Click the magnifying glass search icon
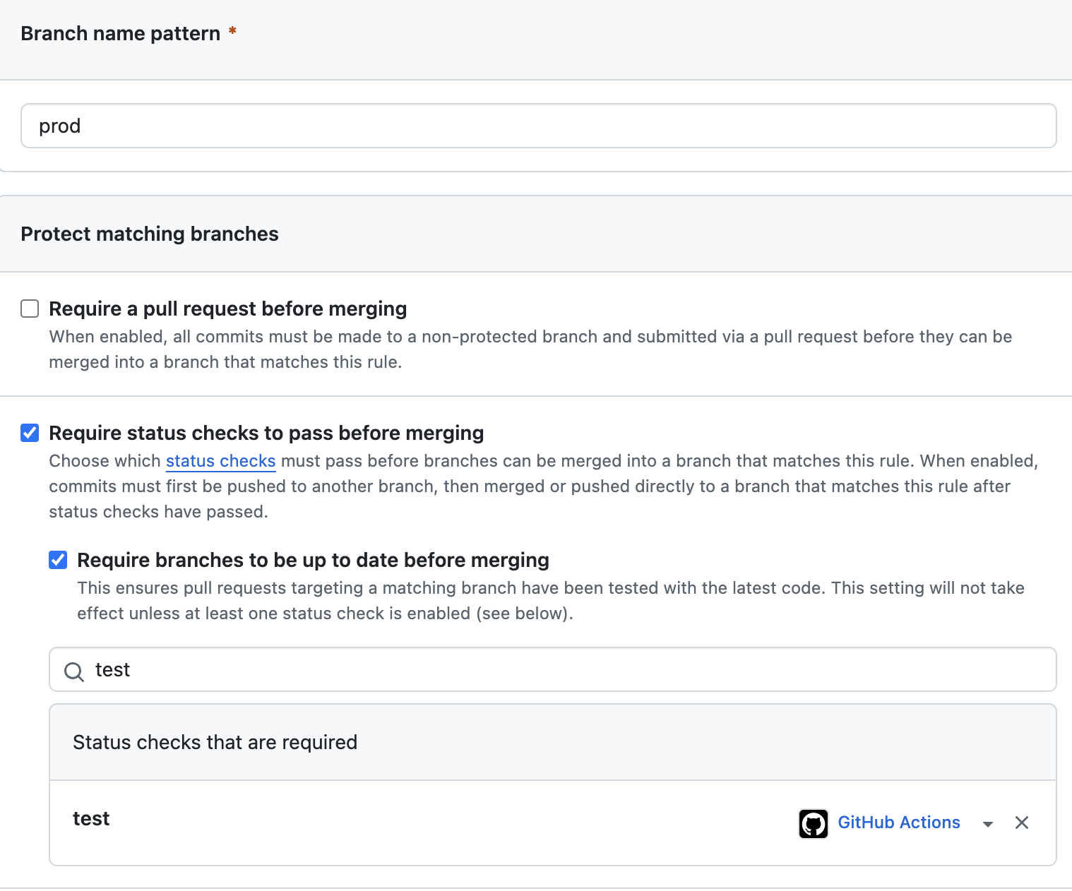The image size is (1072, 891). pos(74,671)
